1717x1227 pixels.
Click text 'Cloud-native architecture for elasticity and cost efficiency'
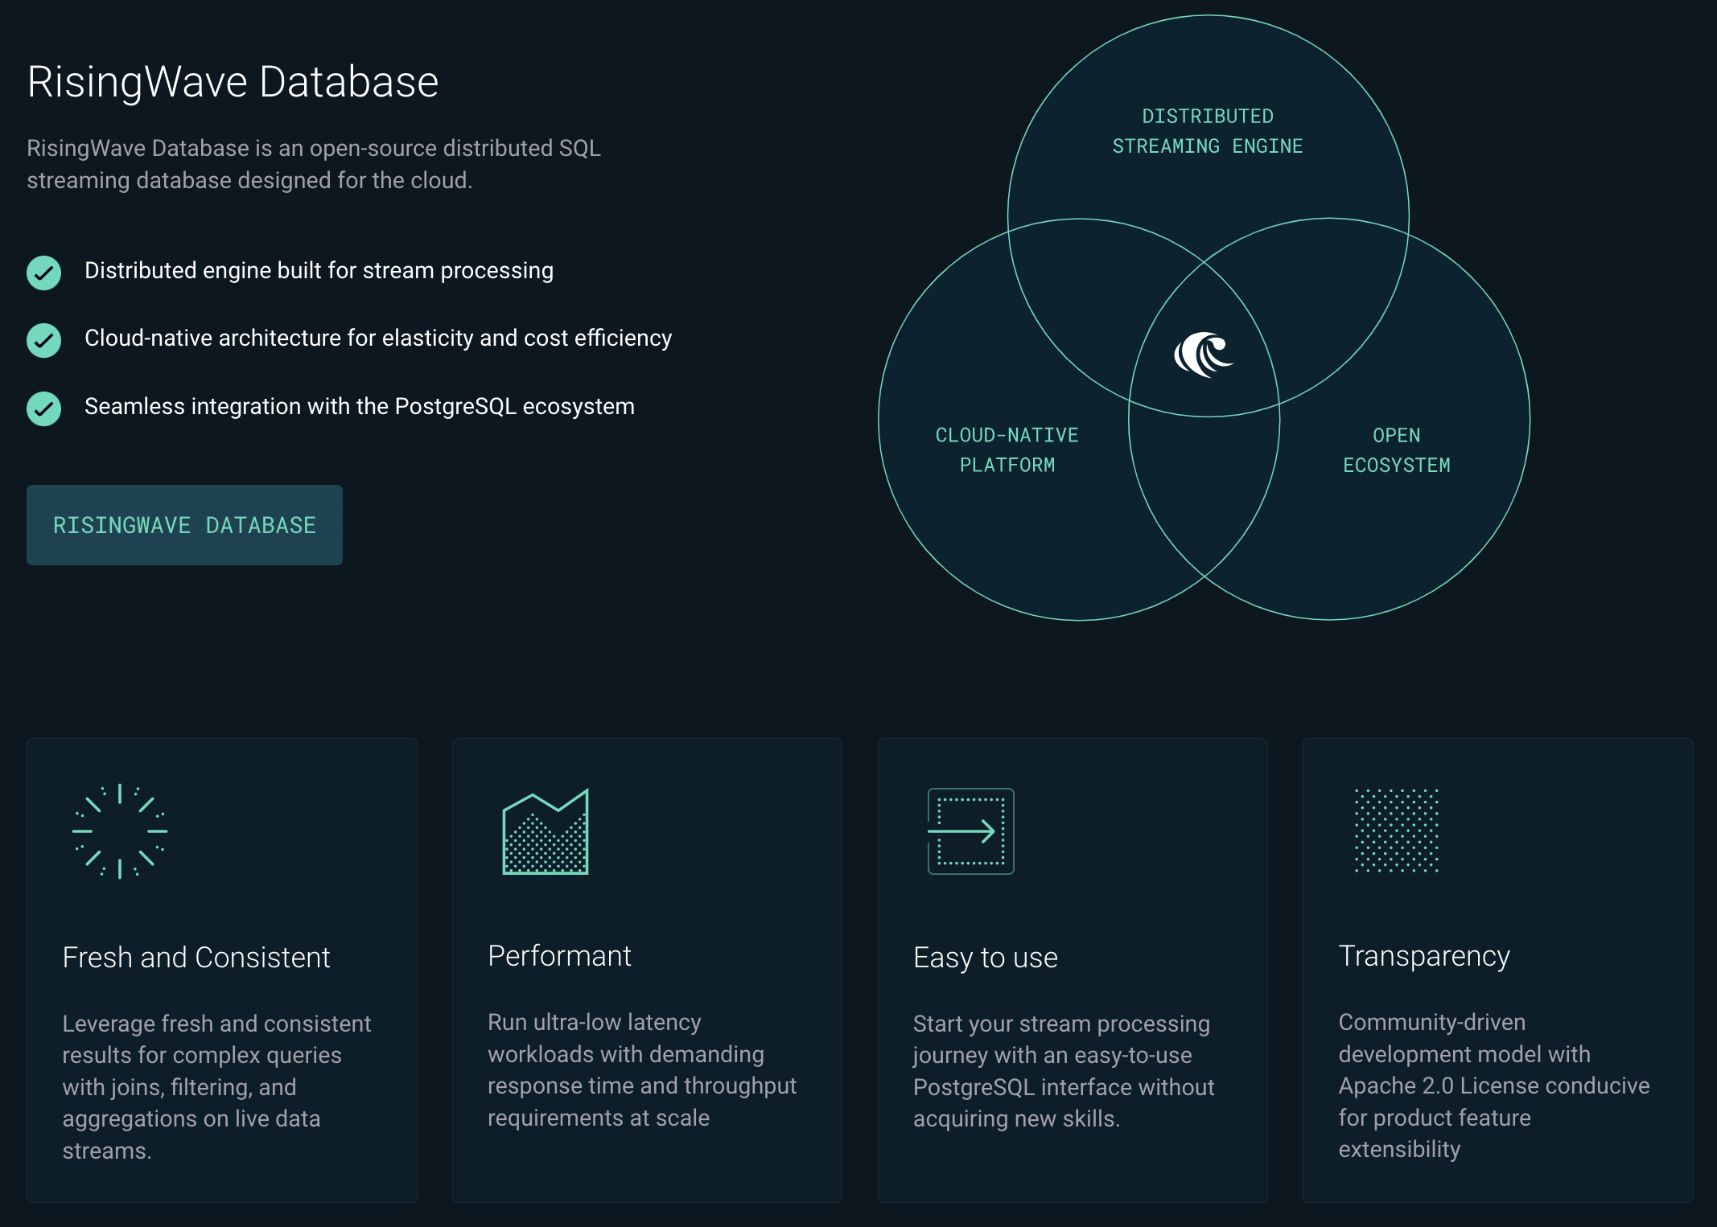coord(378,338)
